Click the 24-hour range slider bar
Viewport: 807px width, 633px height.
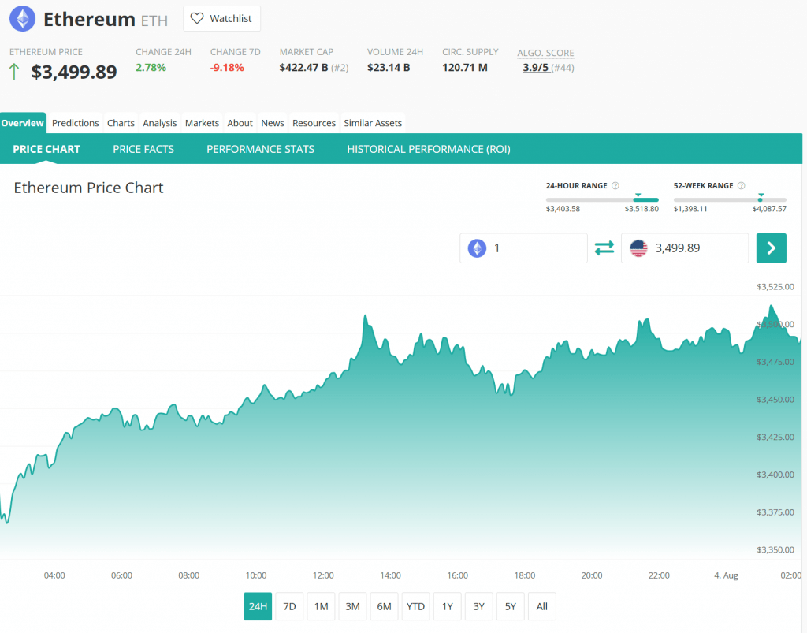point(602,200)
